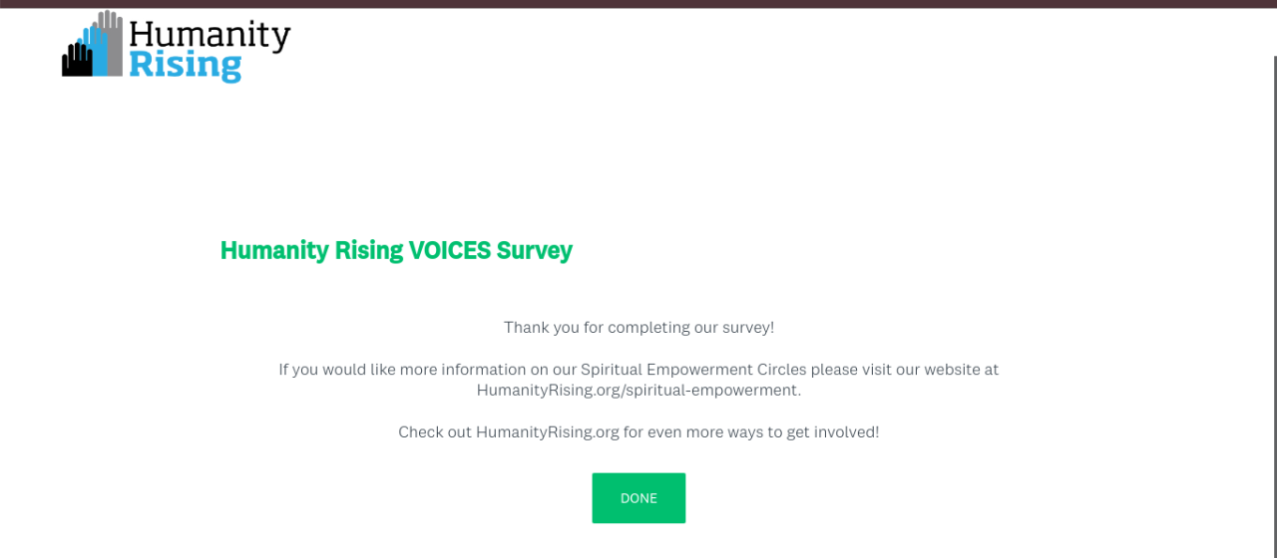Click the word 'Survey' in the green heading

tap(535, 250)
